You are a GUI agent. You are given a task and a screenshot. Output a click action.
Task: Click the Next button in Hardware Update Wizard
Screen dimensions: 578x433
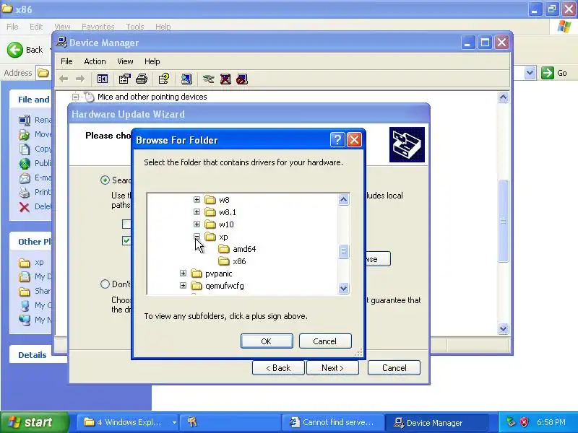(332, 368)
